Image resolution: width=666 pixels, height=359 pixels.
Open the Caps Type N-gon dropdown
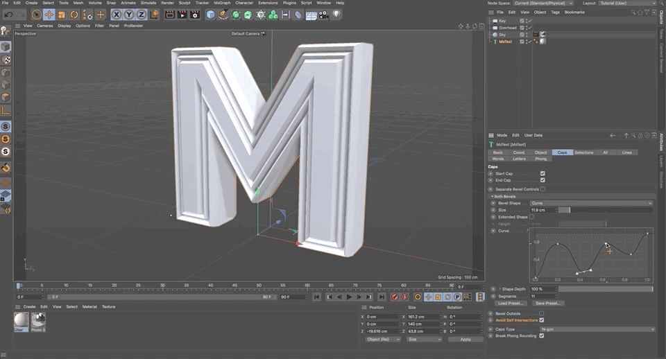click(597, 329)
